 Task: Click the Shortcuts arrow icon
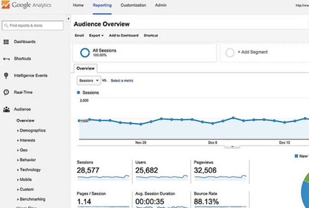(x=6, y=59)
